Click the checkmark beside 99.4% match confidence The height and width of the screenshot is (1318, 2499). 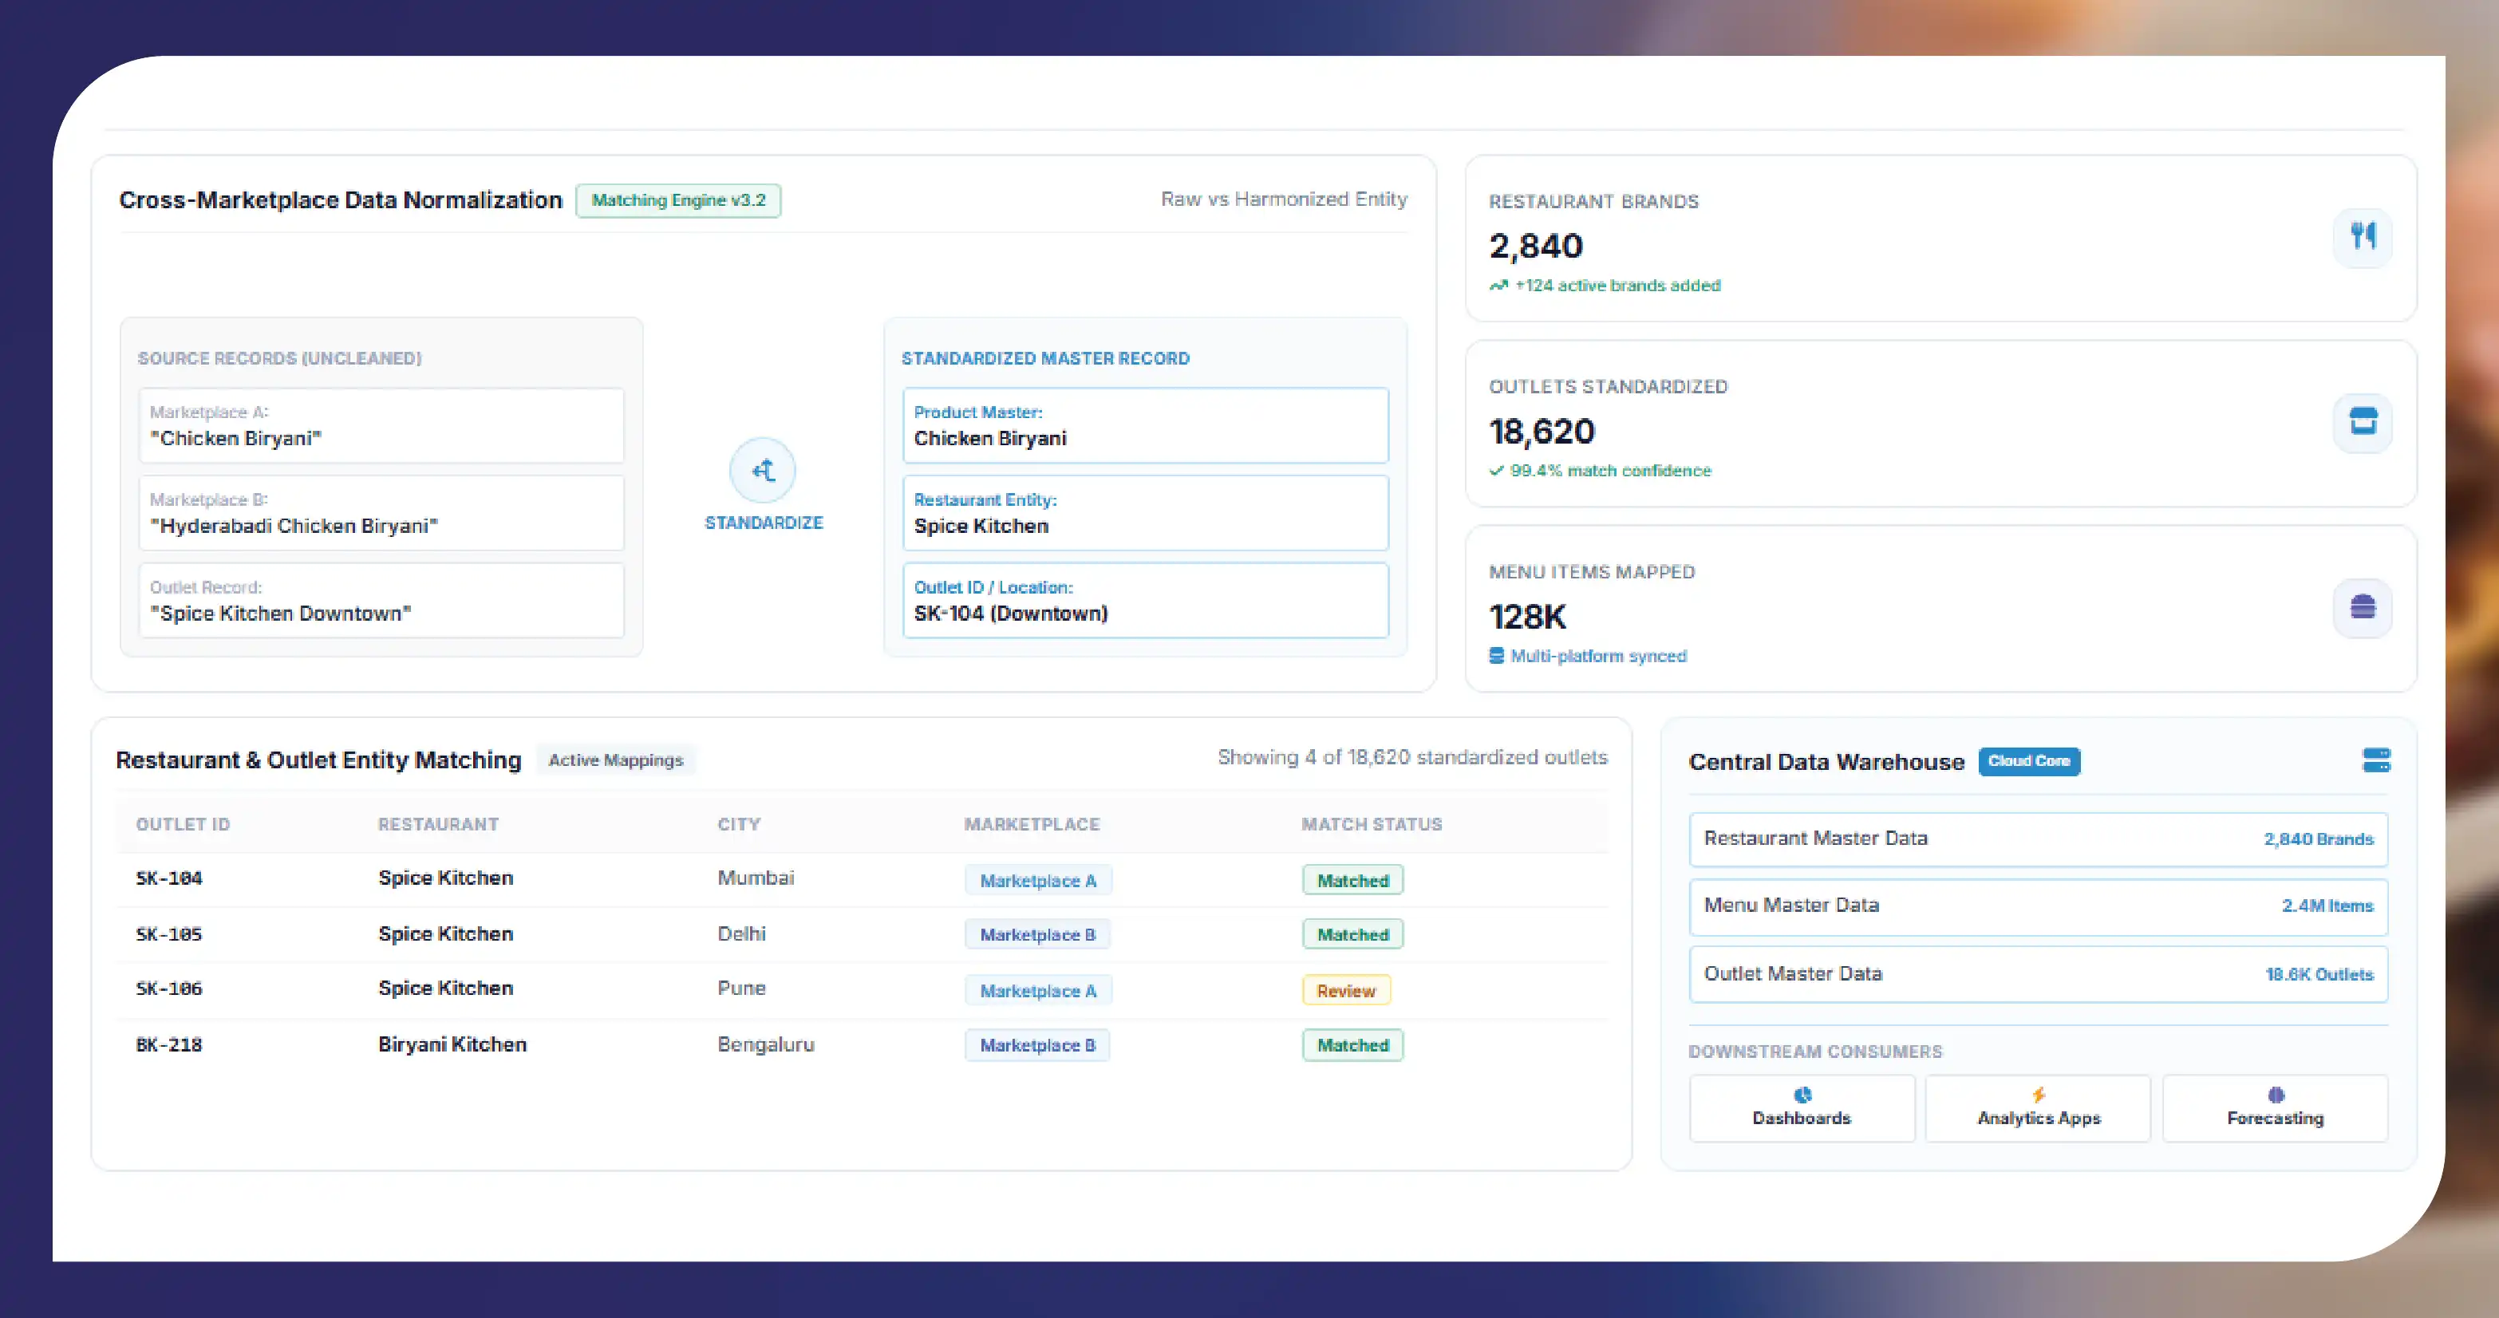(1497, 471)
